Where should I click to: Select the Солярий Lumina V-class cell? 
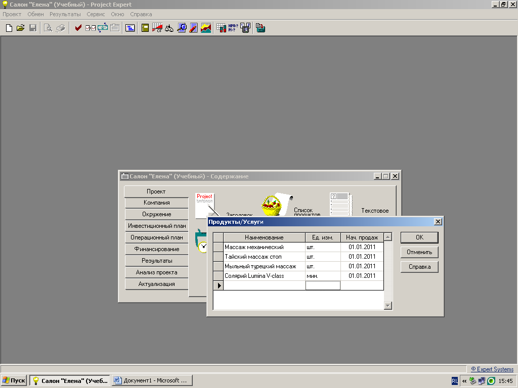pos(264,276)
